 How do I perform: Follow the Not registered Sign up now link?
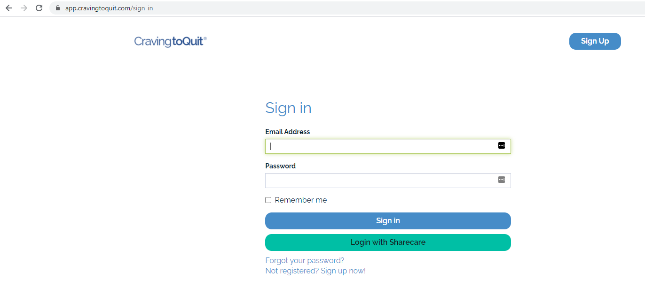(315, 271)
